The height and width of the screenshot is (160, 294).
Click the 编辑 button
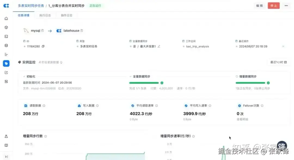click(x=259, y=6)
